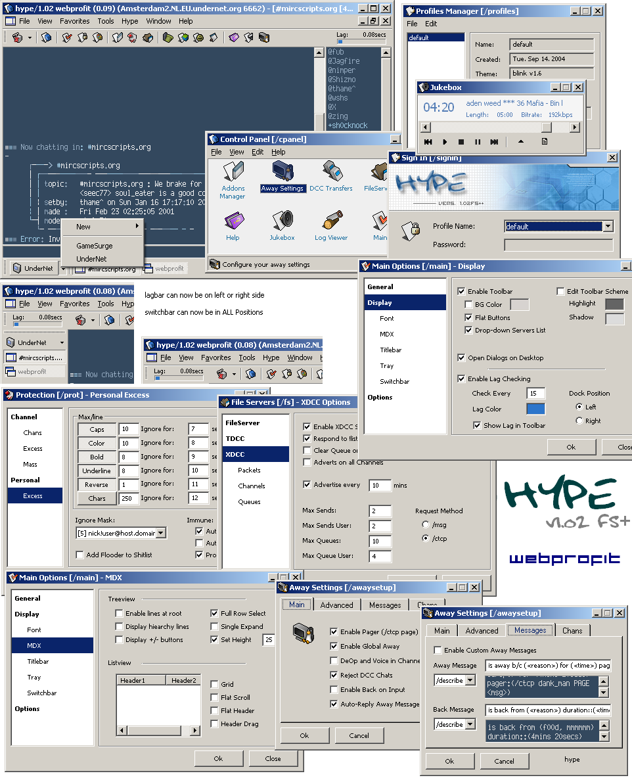Screen dimensions: 632x782
Task: Click the computer penguin icon in Away Settings
Action: (303, 633)
